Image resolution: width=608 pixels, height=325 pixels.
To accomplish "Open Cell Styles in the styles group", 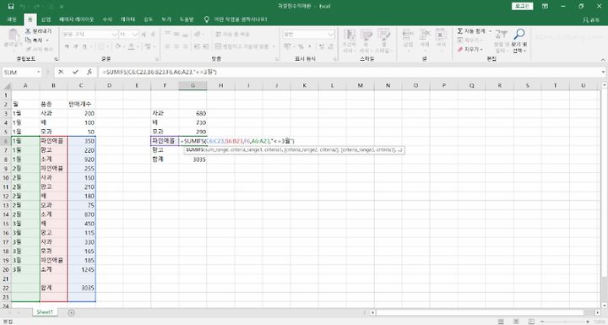I will click(x=383, y=41).
